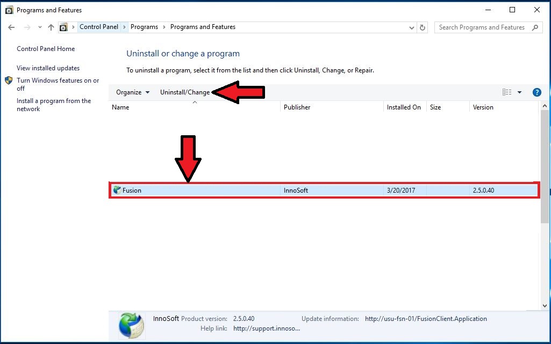Viewport: 551px width, 344px height.
Task: Click Uninstall/Change in the toolbar
Action: pos(185,92)
